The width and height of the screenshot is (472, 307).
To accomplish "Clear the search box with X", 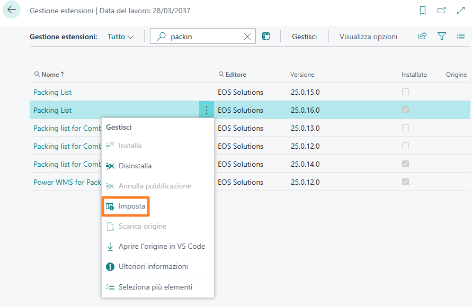I will click(247, 37).
